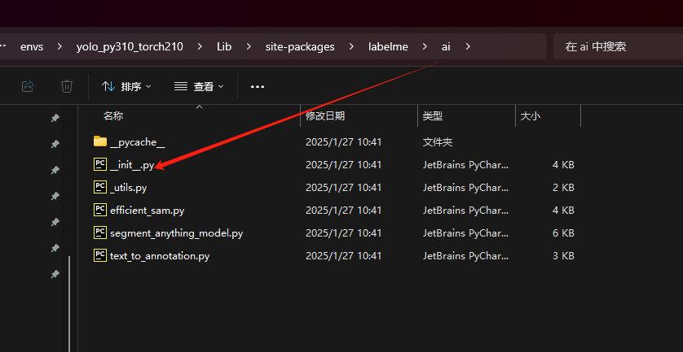The width and height of the screenshot is (683, 352).
Task: Click the type cell of efficient_sam.py row
Action: pyautogui.click(x=465, y=211)
